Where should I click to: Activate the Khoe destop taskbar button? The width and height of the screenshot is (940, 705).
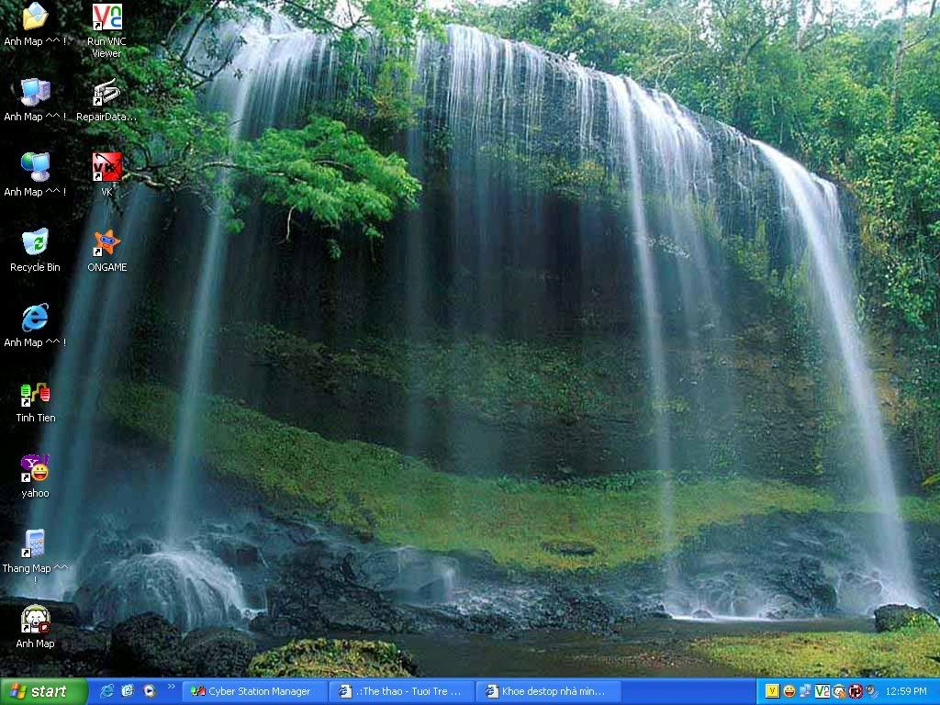(x=550, y=691)
